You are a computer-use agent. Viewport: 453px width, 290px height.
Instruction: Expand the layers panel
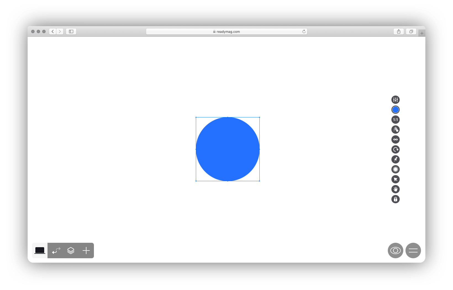(x=71, y=251)
